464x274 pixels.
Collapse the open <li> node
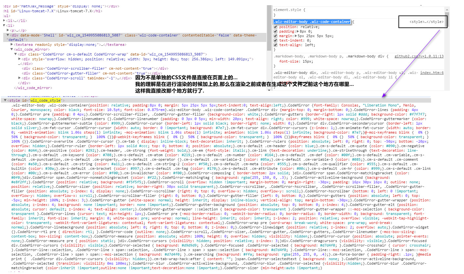(x=4, y=25)
